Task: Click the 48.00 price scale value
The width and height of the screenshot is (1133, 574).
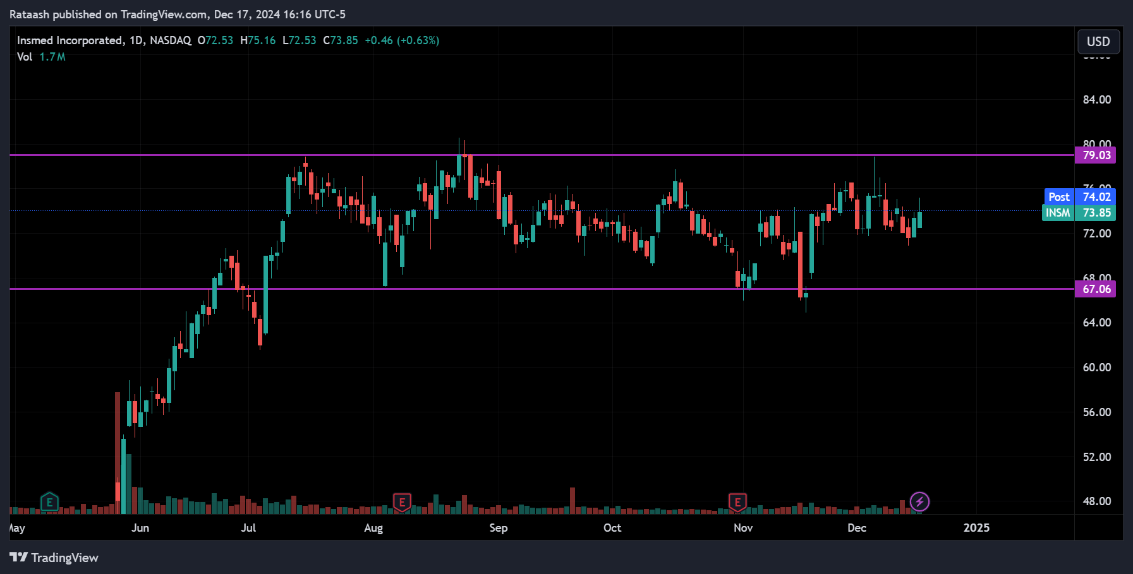Action: pyautogui.click(x=1097, y=501)
